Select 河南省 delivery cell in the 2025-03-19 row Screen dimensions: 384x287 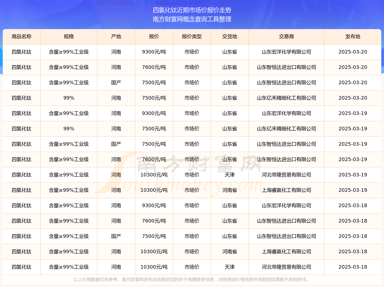[x=230, y=190]
